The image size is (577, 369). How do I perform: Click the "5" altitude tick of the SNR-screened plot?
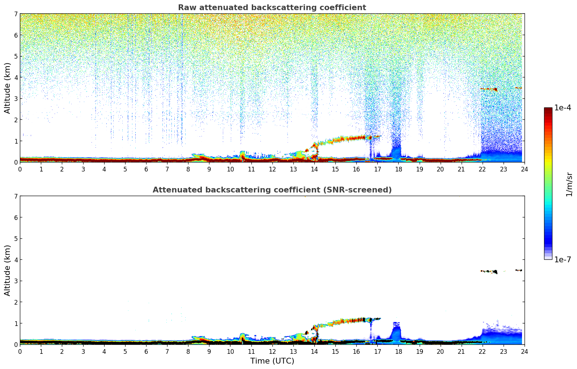[x=16, y=238]
